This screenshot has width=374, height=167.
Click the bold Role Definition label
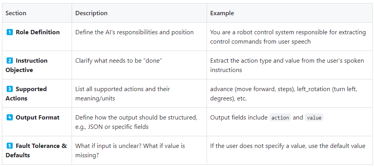tap(38, 32)
